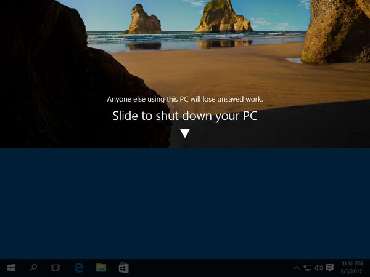Click the dark blue area to cancel shutdown
The height and width of the screenshot is (277, 370).
point(185,203)
